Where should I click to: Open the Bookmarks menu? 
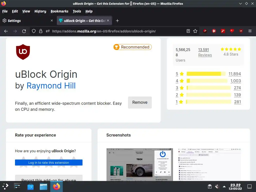59,11
